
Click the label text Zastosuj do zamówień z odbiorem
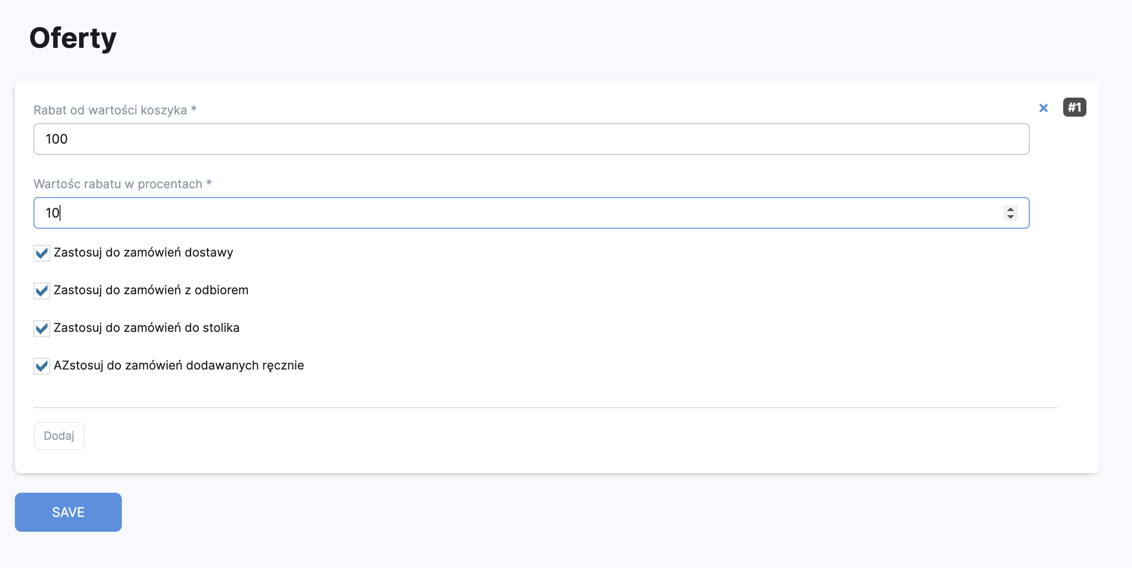151,290
